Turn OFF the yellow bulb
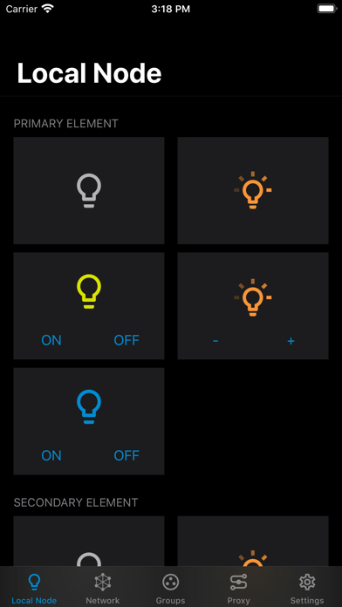Image resolution: width=342 pixels, height=607 pixels. tap(127, 340)
